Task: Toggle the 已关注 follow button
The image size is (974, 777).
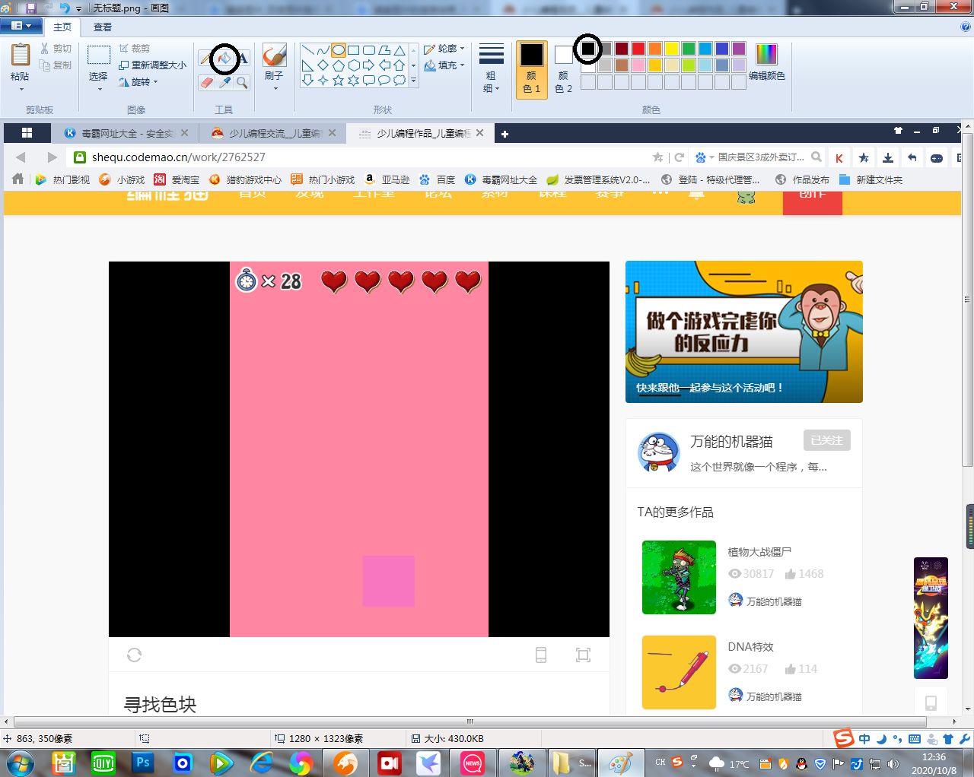Action: tap(827, 440)
